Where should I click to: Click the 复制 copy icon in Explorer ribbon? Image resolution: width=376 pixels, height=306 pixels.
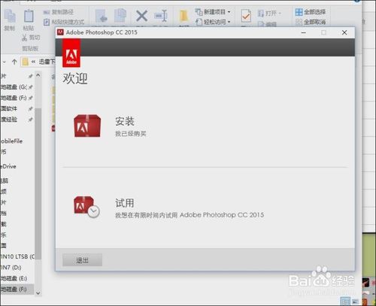[10, 17]
